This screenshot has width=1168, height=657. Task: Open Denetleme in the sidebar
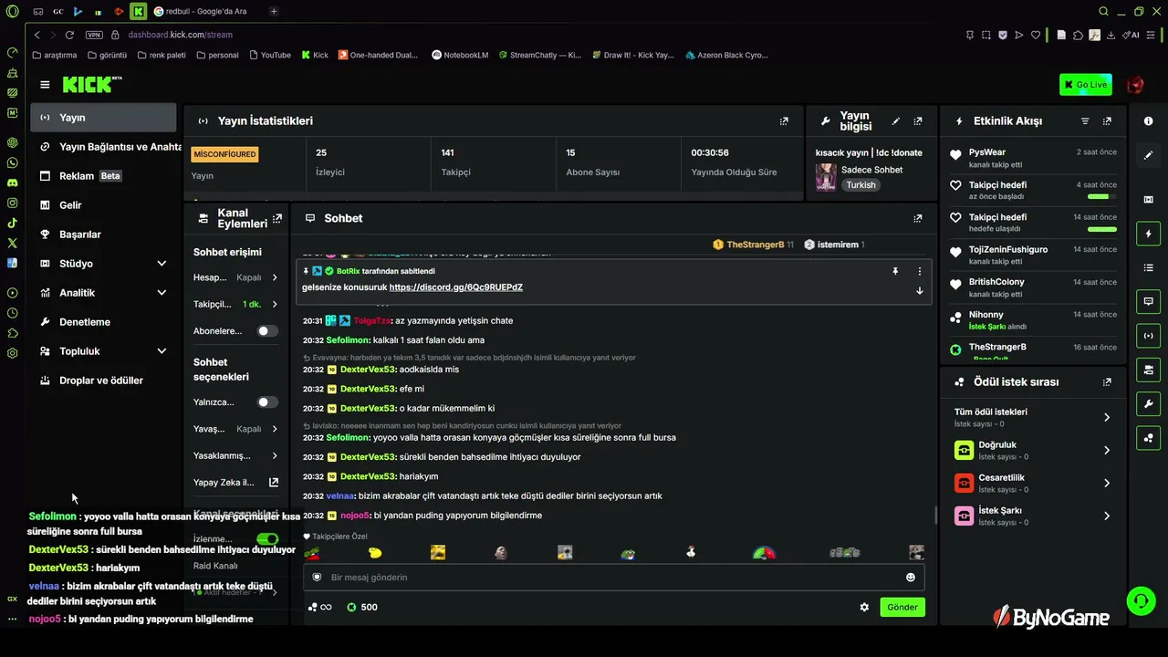pos(103,322)
